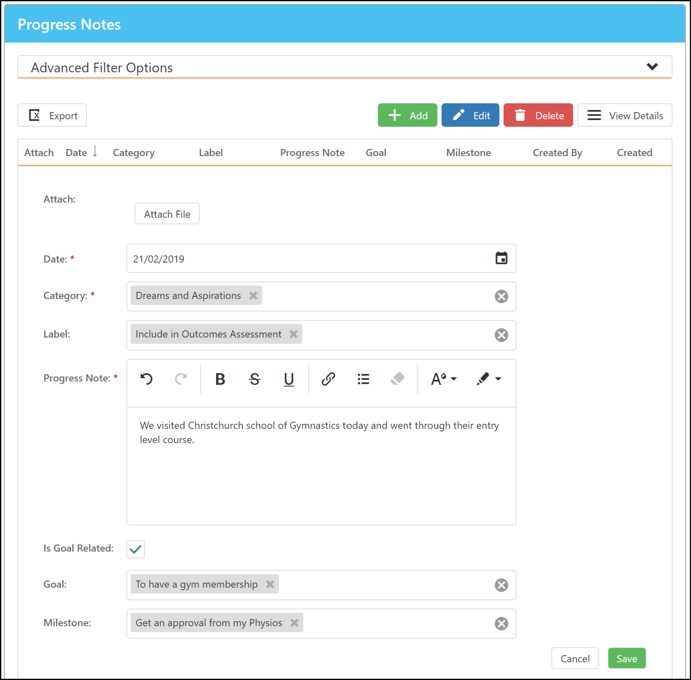Apply bold formatting in the editor
This screenshot has width=691, height=680.
point(220,379)
